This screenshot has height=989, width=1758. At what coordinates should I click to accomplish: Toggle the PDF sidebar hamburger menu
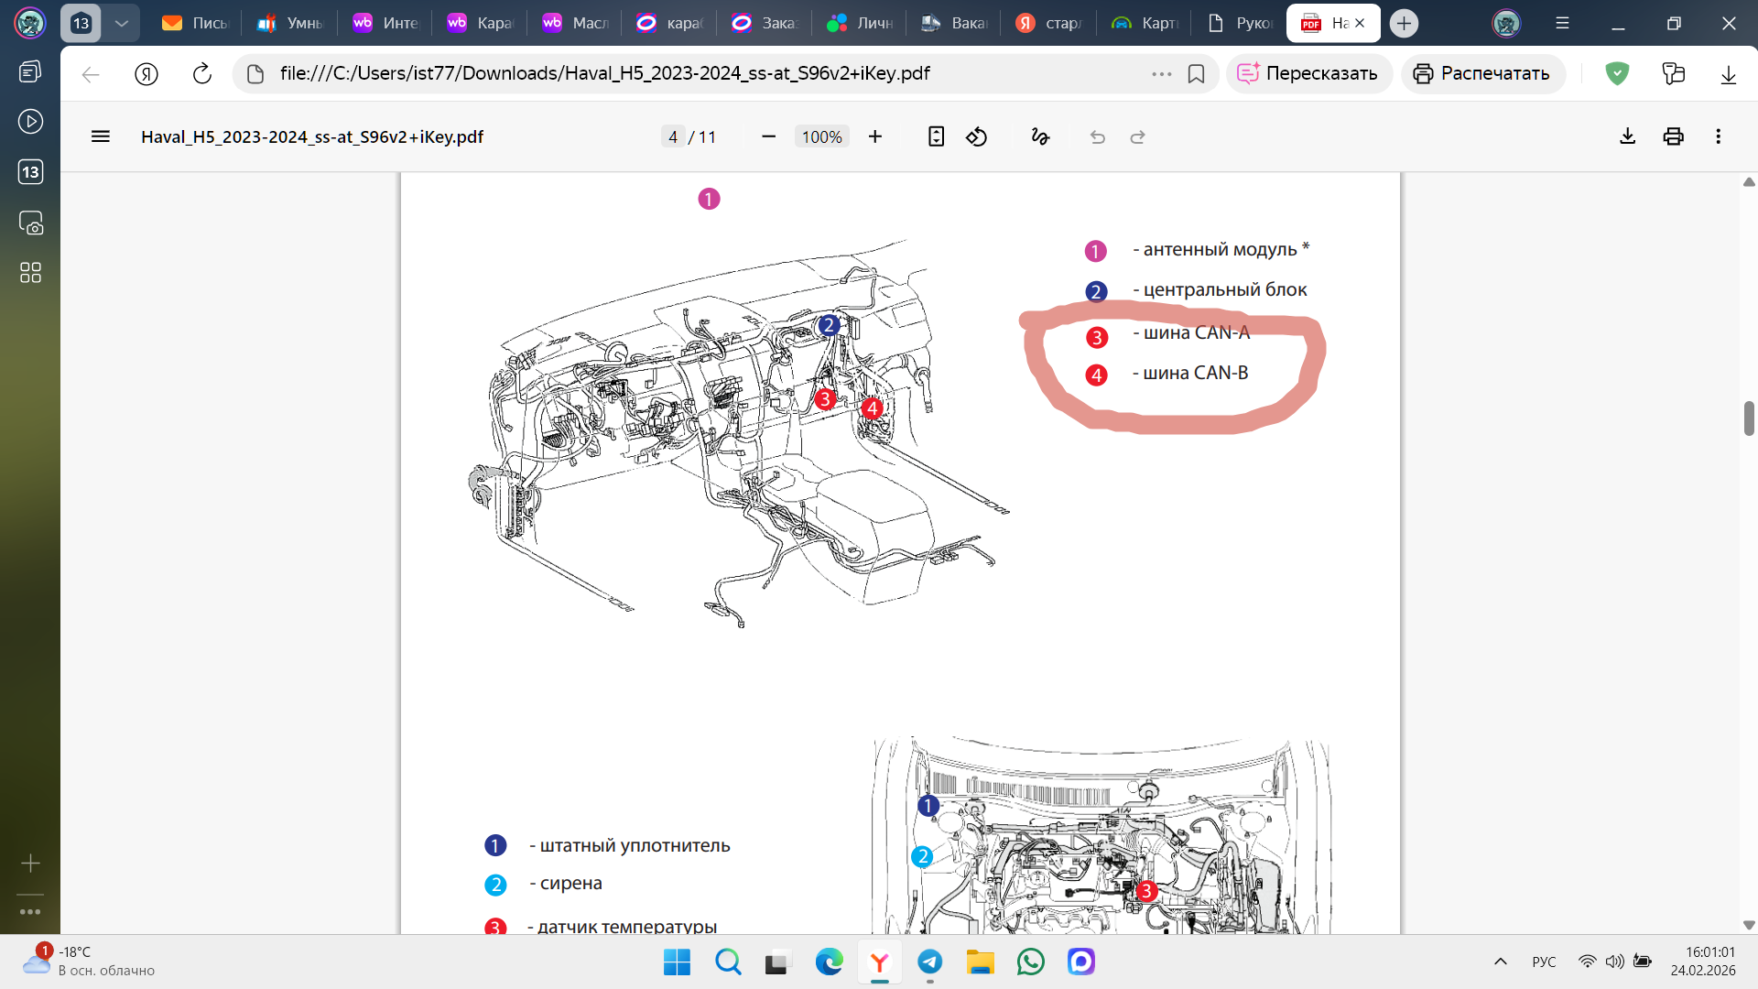click(x=101, y=137)
